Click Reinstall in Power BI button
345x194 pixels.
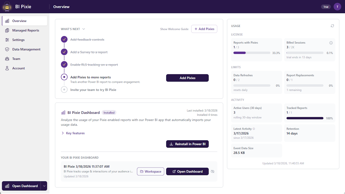[x=187, y=144]
